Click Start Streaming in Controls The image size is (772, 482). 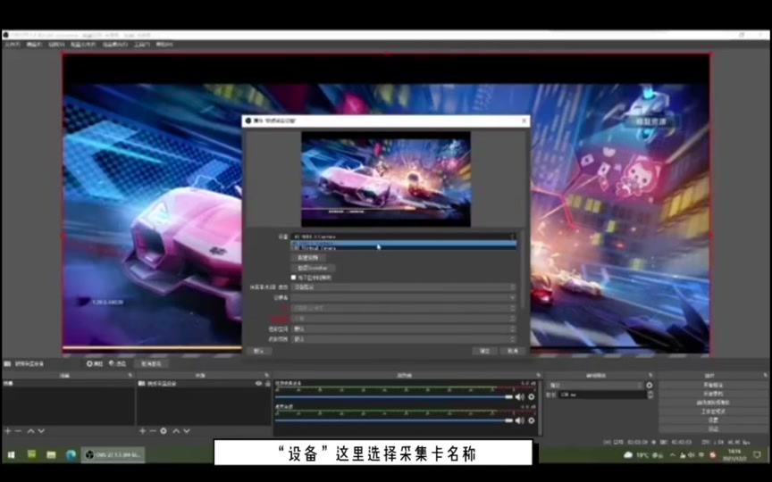click(713, 385)
